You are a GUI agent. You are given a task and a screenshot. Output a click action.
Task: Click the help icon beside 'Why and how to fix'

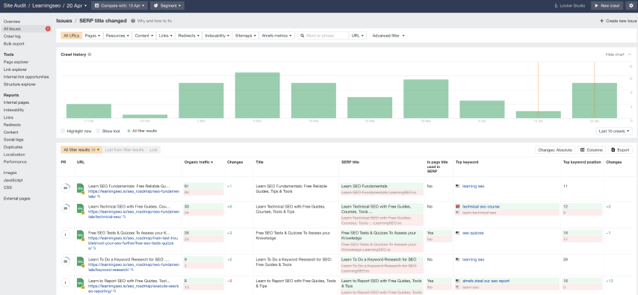pyautogui.click(x=133, y=21)
